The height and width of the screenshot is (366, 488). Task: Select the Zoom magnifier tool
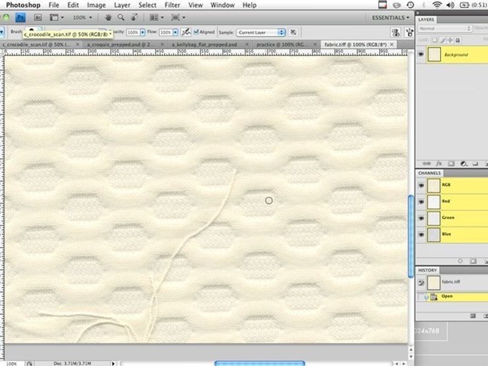tap(121, 17)
